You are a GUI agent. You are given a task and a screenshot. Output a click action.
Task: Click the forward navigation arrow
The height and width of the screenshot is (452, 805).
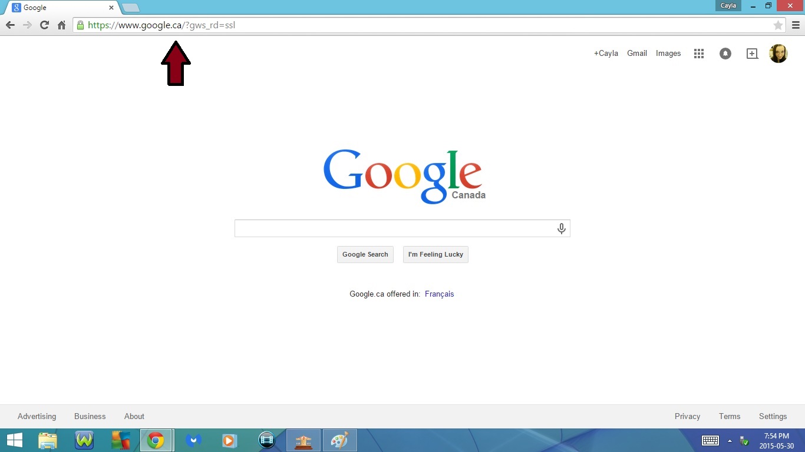[27, 25]
